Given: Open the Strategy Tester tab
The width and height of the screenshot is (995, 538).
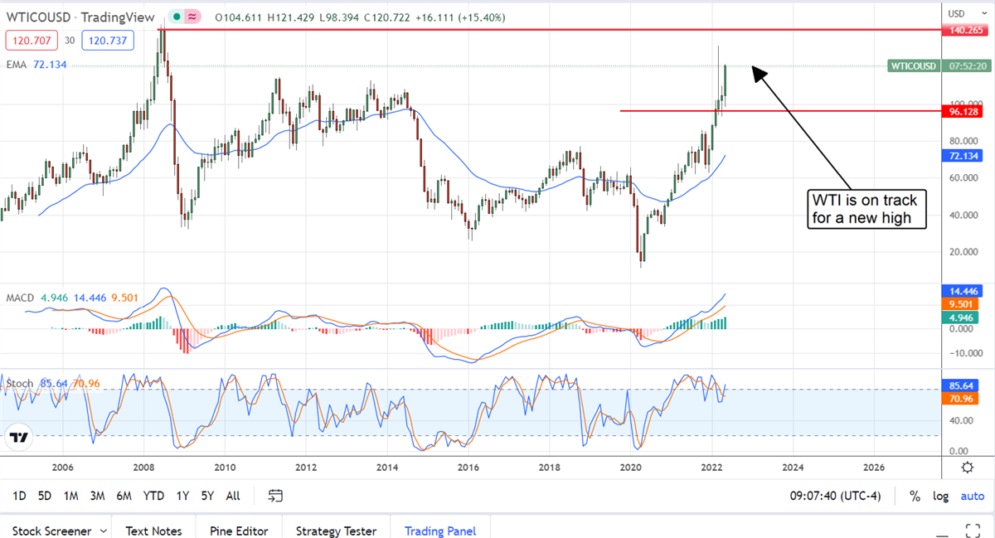Looking at the screenshot, I should (x=336, y=531).
